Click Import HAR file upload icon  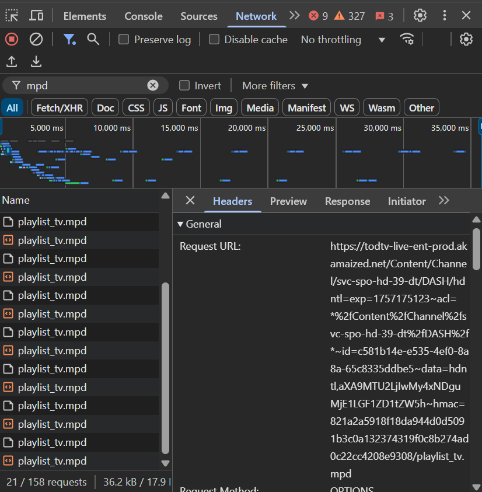click(x=12, y=61)
